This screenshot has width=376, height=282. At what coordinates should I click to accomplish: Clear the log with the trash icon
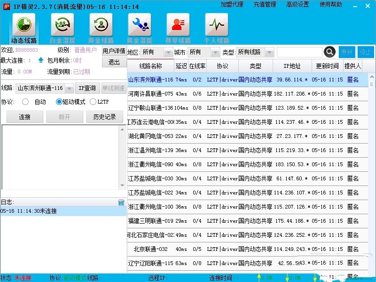coord(121,202)
